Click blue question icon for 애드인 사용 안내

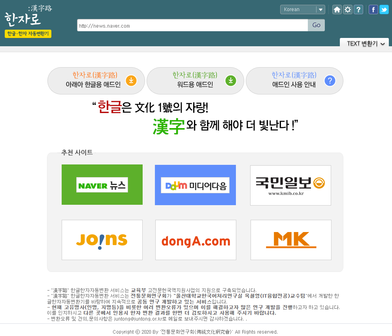pyautogui.click(x=330, y=81)
